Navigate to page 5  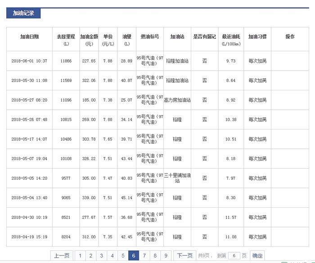click(x=123, y=256)
